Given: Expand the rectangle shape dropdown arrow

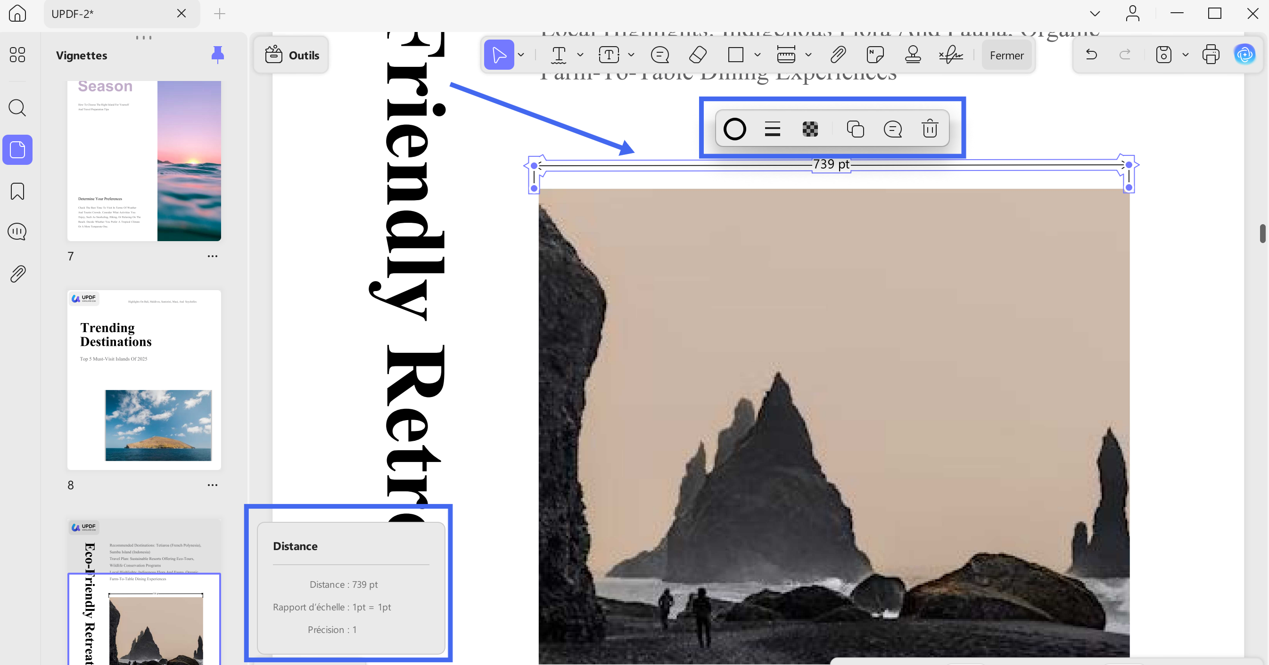Looking at the screenshot, I should pos(758,55).
